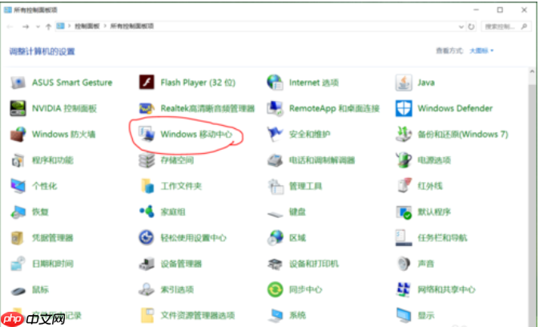
Task: Open the 红外线 icon
Action: pos(404,186)
